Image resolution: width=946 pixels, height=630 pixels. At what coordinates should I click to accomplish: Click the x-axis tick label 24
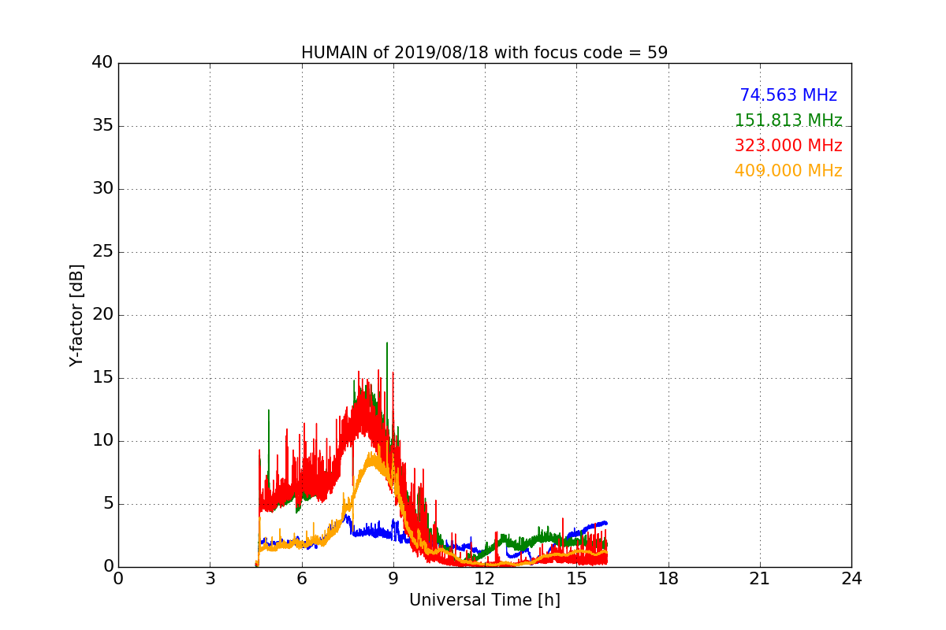851,579
